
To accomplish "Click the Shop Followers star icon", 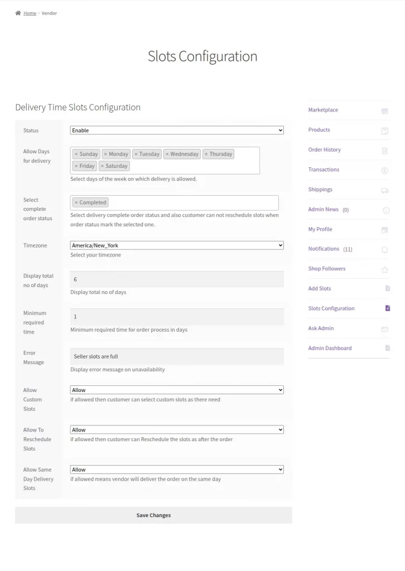I will tap(385, 269).
